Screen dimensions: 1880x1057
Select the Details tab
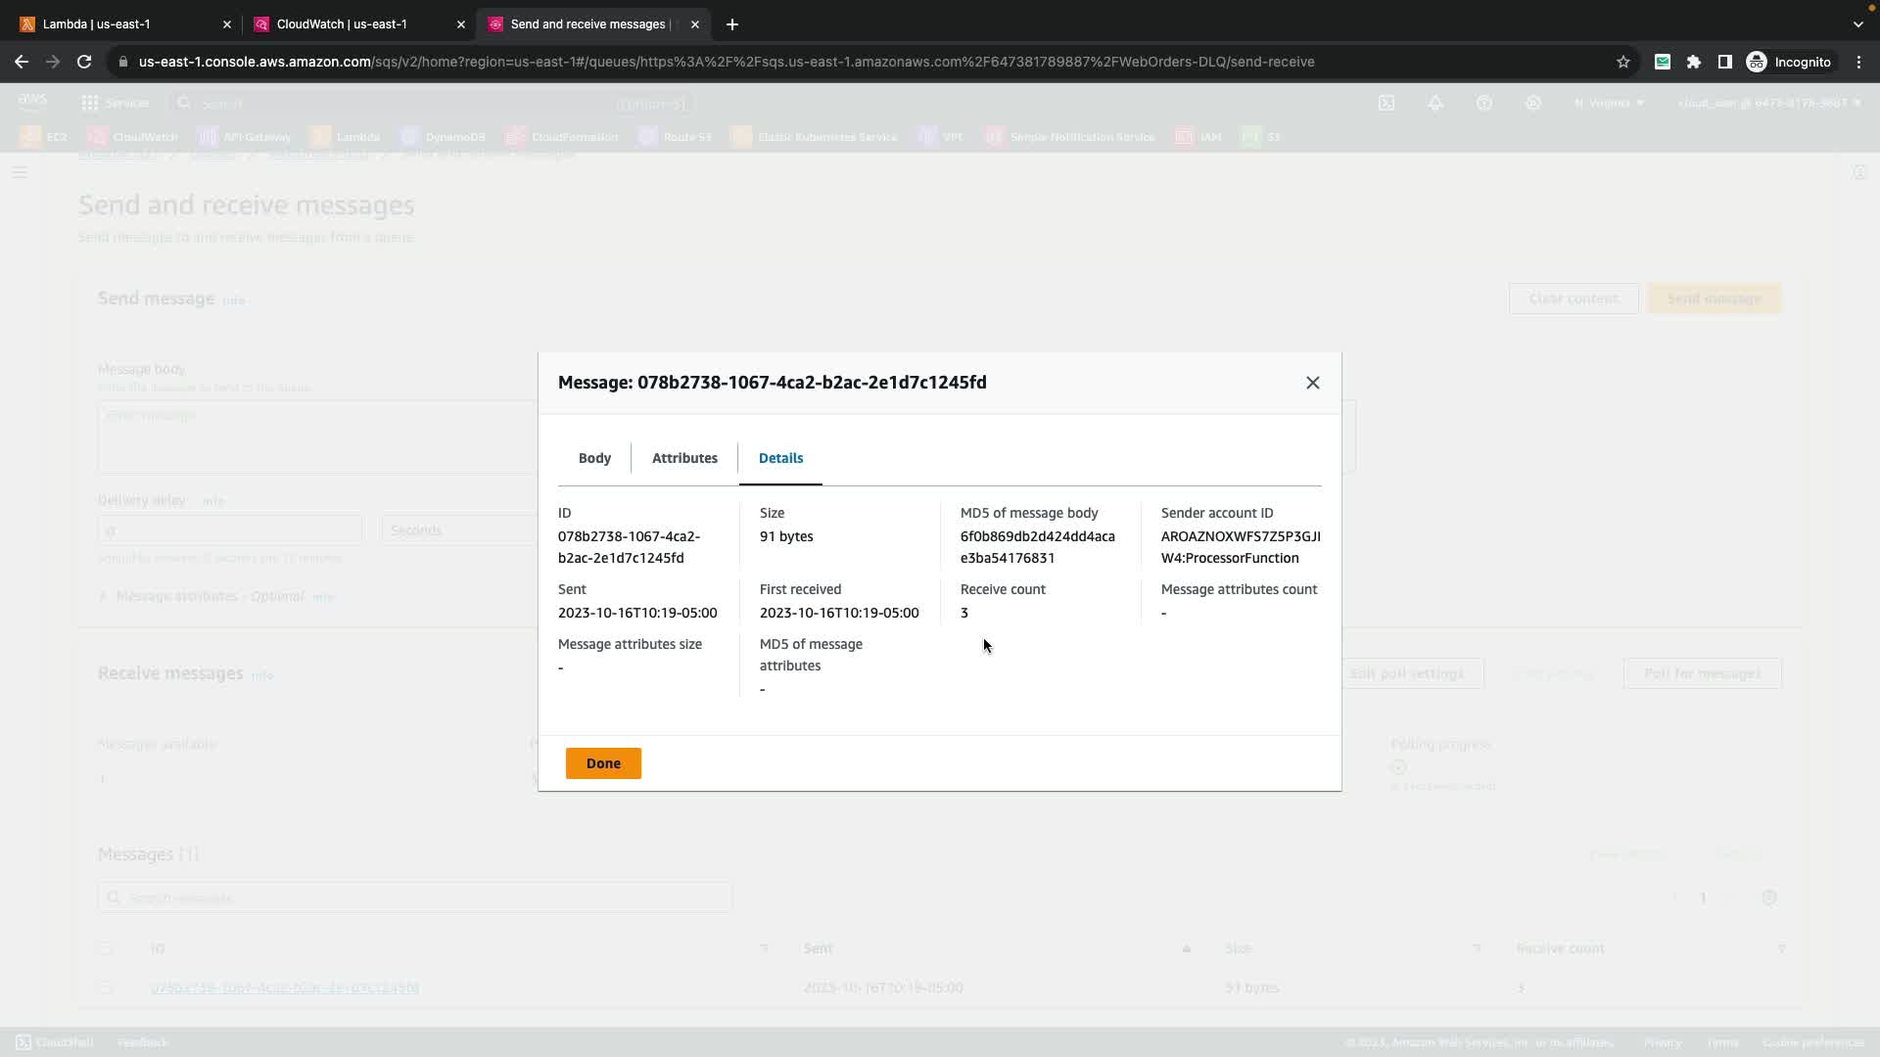[780, 458]
